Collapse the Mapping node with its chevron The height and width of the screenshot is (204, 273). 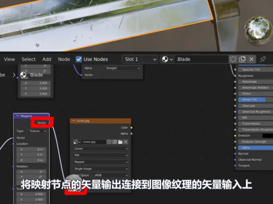tap(17, 116)
